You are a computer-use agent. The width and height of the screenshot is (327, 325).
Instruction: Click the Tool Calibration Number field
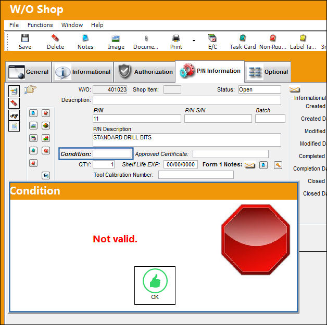(x=196, y=175)
